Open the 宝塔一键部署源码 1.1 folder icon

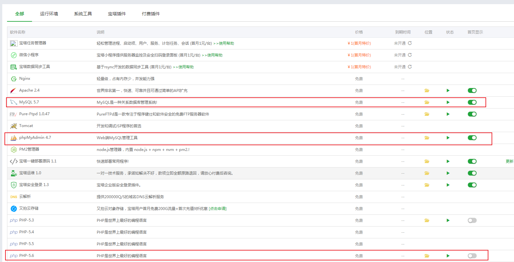click(427, 161)
